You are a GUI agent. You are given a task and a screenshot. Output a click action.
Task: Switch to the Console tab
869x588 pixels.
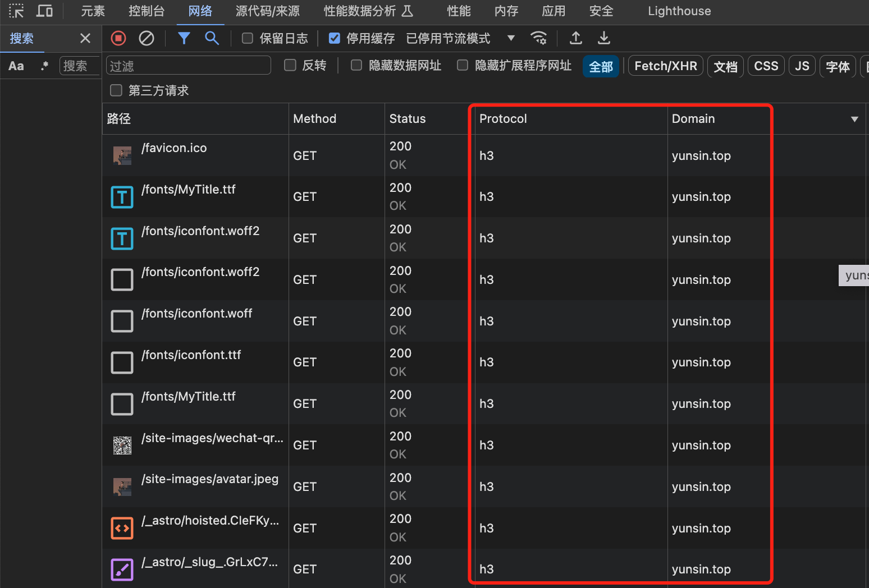coord(147,11)
